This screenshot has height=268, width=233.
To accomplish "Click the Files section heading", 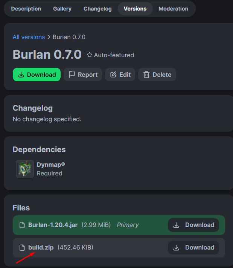I will 21,208.
